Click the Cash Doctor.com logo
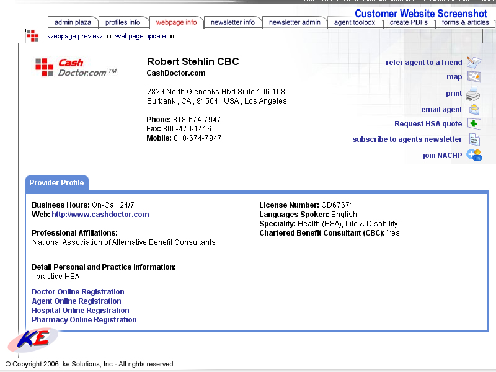This screenshot has height=372, width=496. click(x=76, y=68)
